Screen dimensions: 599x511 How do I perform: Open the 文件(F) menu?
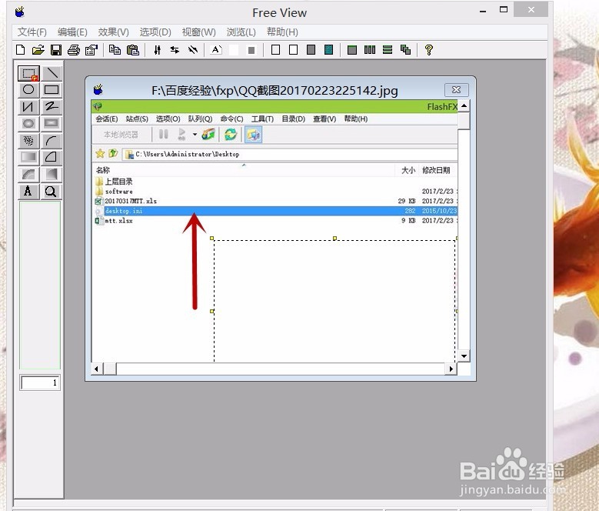(x=32, y=32)
